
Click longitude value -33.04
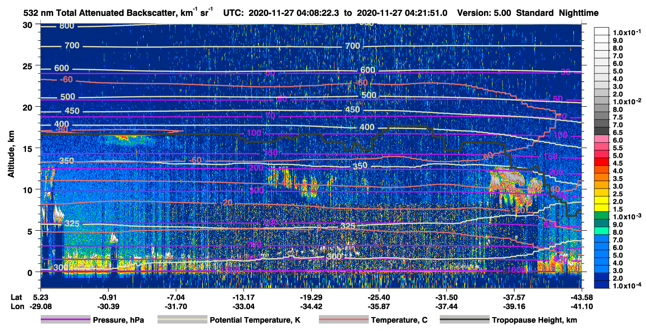point(243,307)
